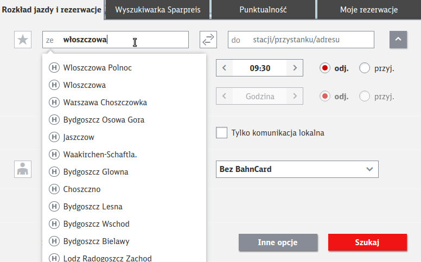Step the Godzina time field earlier
Image resolution: width=421 pixels, height=262 pixels.
tap(225, 96)
